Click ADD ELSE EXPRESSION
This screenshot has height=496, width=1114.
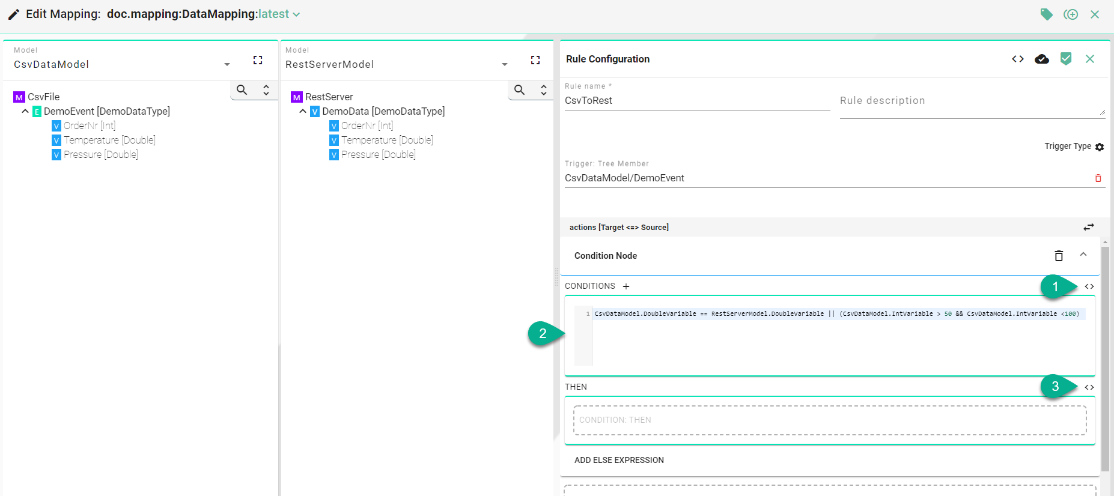619,460
